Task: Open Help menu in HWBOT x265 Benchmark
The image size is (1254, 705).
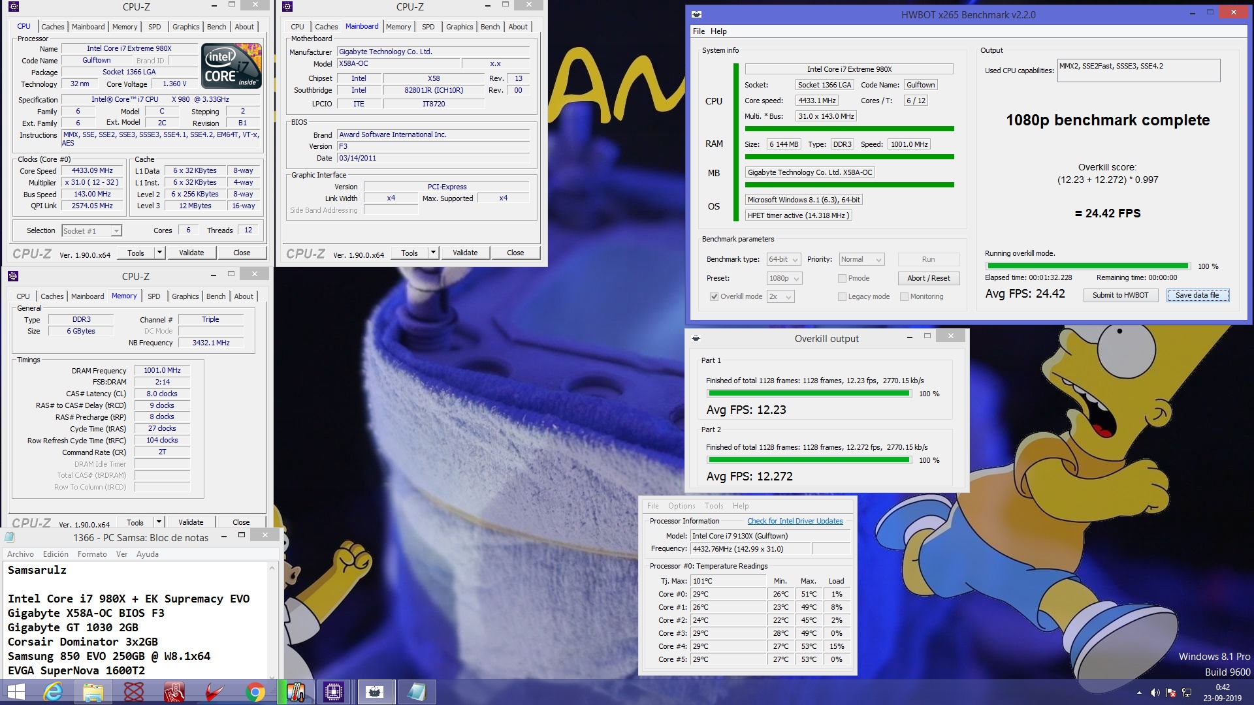Action: [x=718, y=31]
